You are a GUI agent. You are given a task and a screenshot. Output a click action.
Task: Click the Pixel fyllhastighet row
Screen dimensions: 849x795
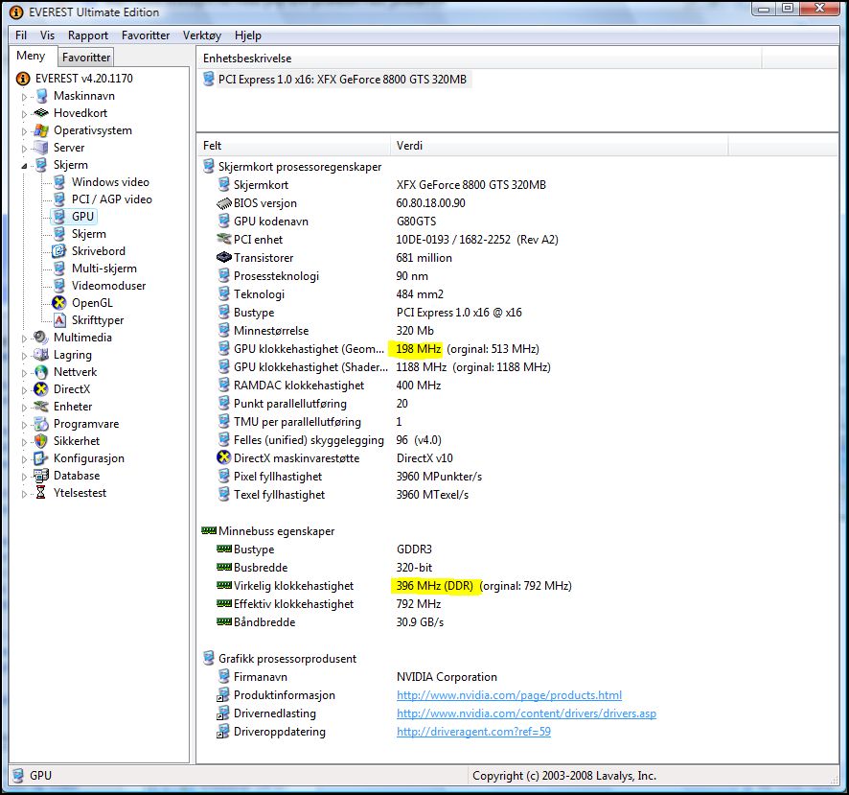click(x=278, y=477)
